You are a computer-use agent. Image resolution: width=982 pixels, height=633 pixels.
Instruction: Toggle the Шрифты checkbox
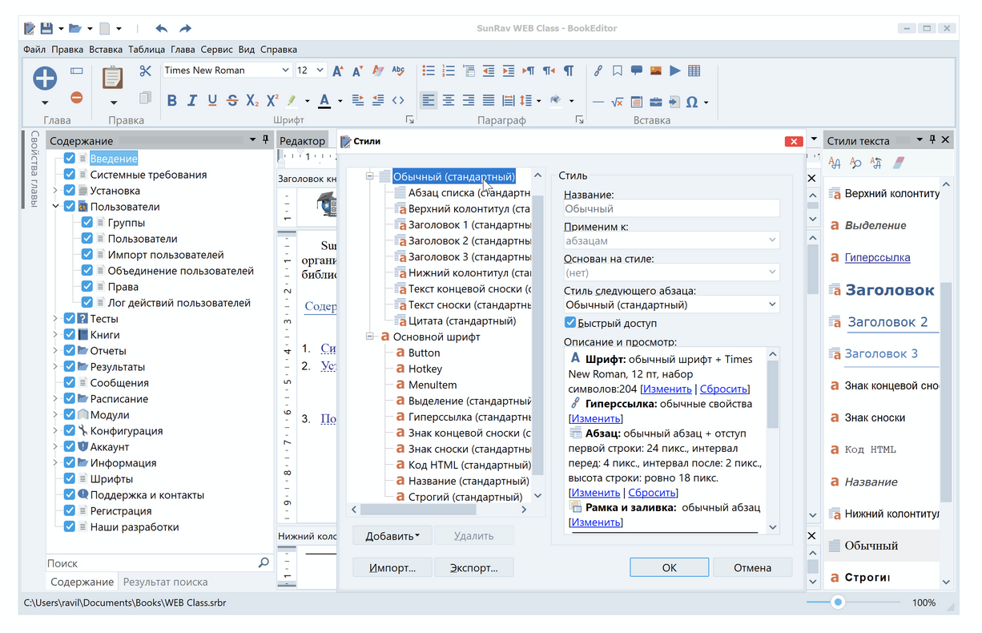[x=70, y=479]
